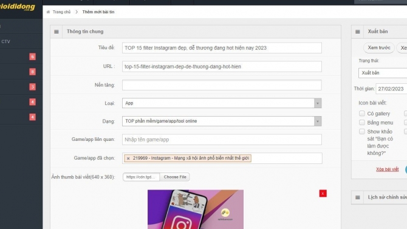Click the Xem trước preview button
Image resolution: width=407 pixels, height=229 pixels.
378,48
